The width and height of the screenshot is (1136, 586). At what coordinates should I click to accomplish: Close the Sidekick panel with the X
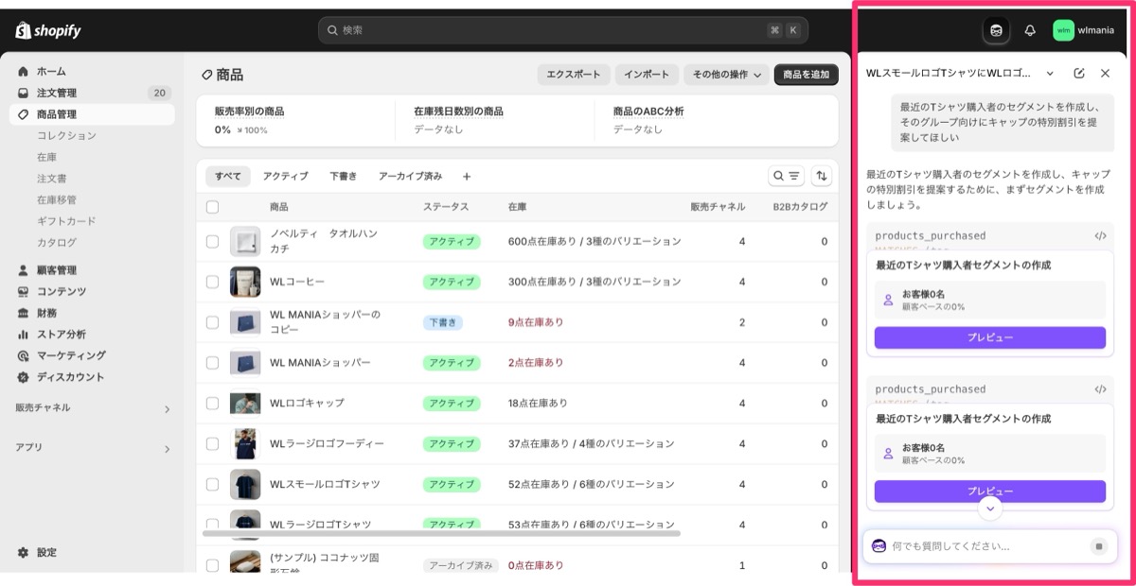click(1105, 74)
